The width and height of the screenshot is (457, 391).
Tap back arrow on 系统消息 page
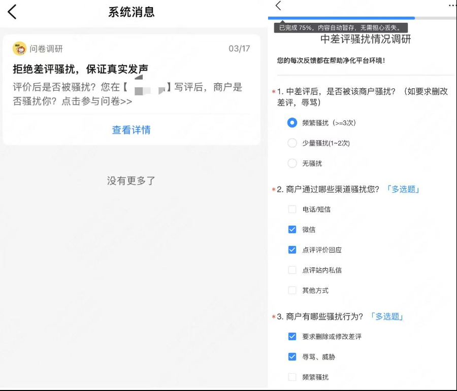[x=12, y=12]
